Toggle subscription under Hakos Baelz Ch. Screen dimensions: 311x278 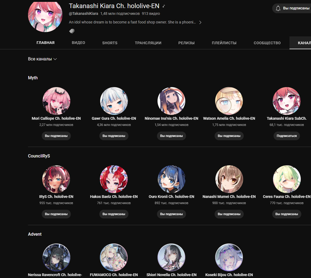[x=114, y=214]
